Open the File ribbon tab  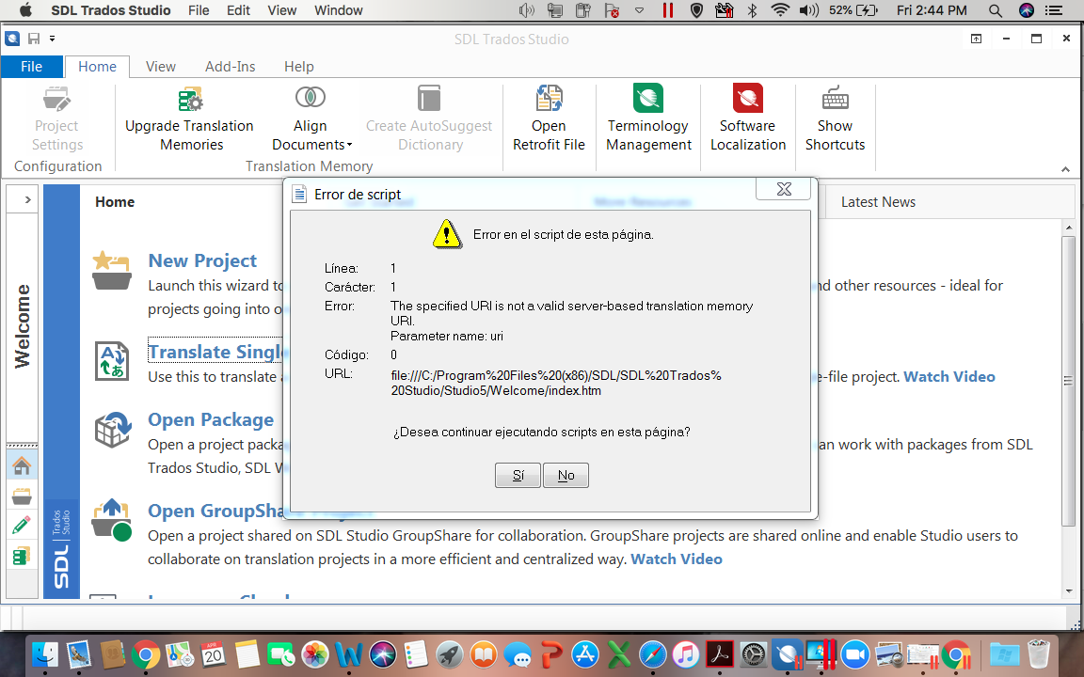pos(32,67)
